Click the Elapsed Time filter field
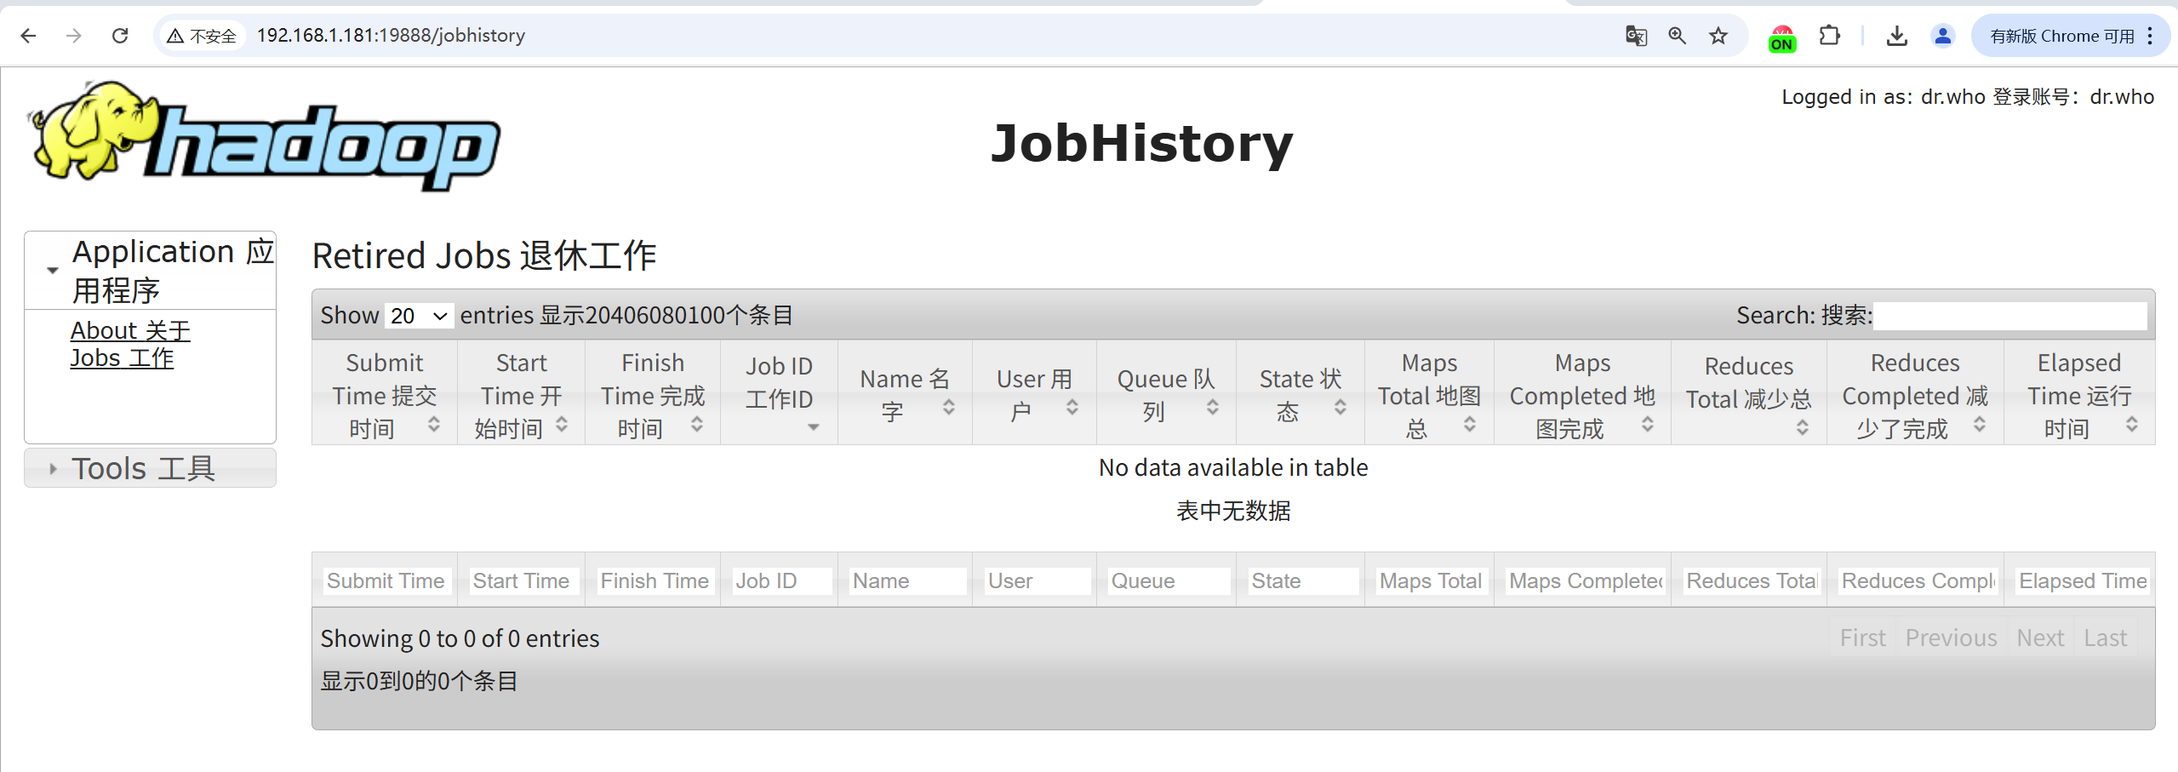Viewport: 2178px width, 772px height. (2083, 580)
